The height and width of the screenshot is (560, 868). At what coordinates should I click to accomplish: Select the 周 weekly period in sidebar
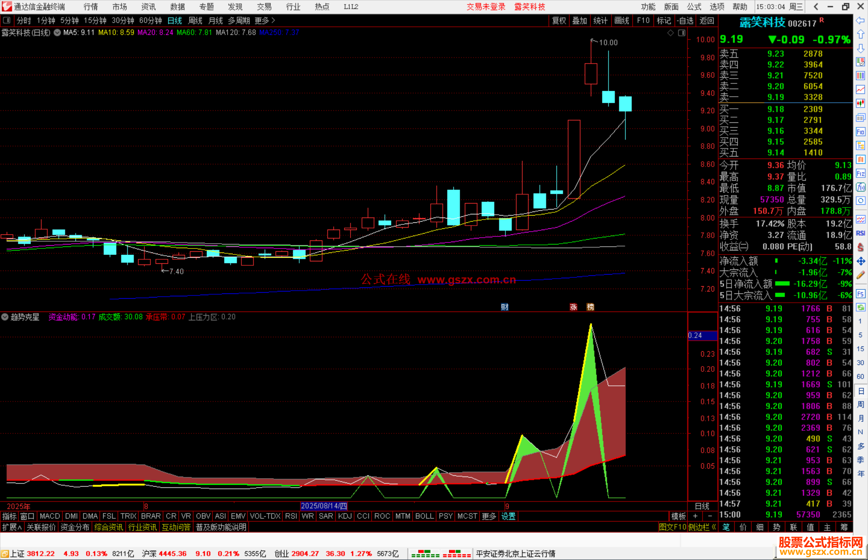[860, 404]
